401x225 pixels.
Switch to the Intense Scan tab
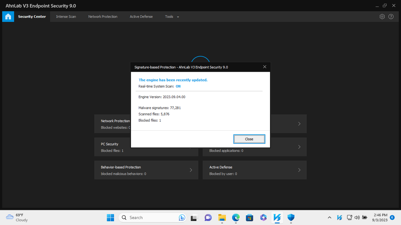point(66,16)
